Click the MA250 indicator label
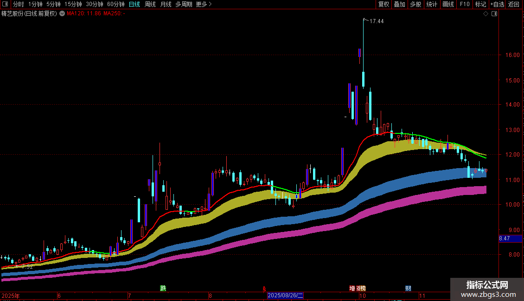The height and width of the screenshot is (301, 524). (x=114, y=13)
